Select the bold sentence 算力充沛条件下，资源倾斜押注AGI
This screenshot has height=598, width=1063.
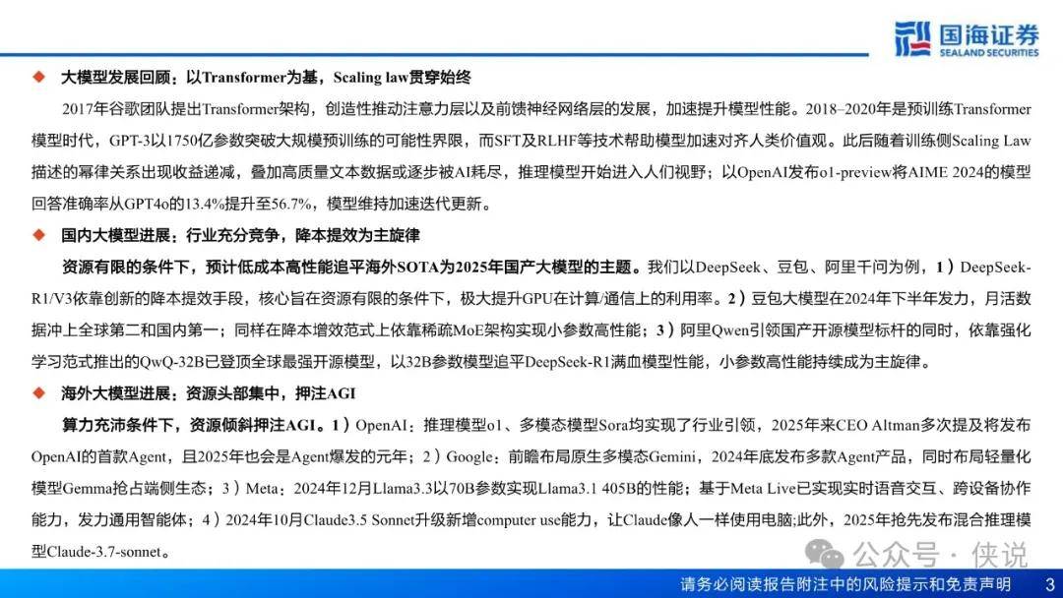[x=193, y=425]
